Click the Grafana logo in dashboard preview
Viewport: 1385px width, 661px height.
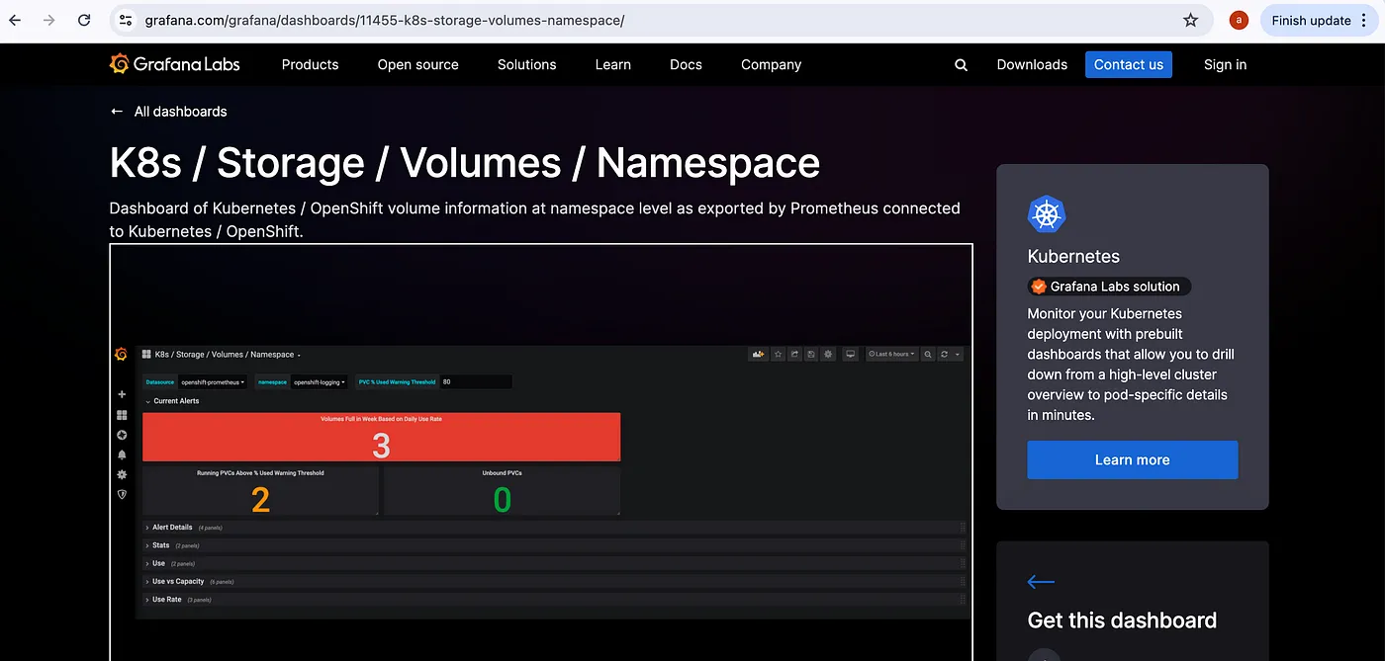[x=122, y=354]
